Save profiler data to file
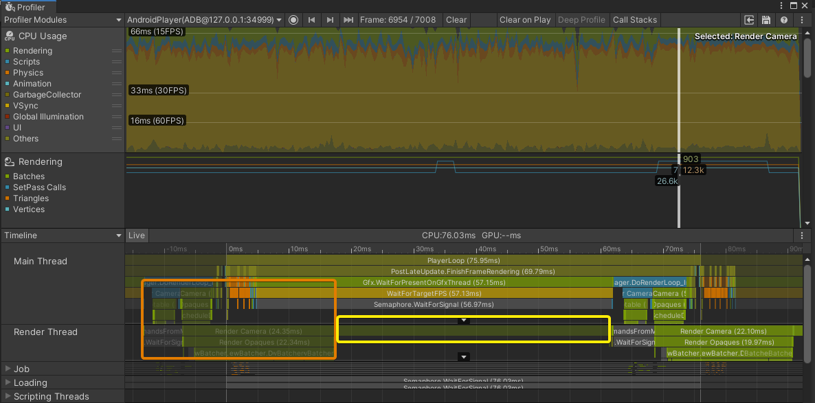Screen dimensions: 815x403 click(766, 20)
